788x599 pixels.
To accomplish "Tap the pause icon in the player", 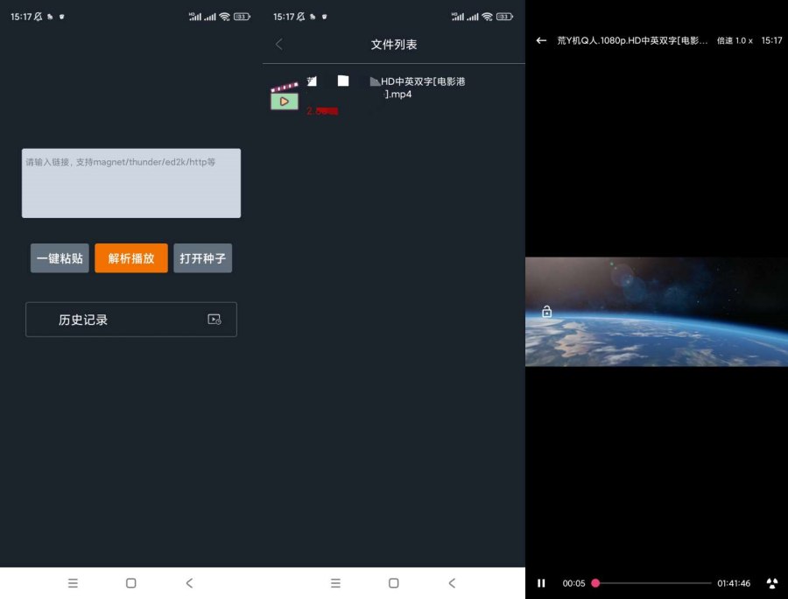I will point(541,583).
